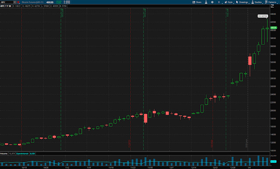Click the /BTC symbol input field

coord(7,2)
